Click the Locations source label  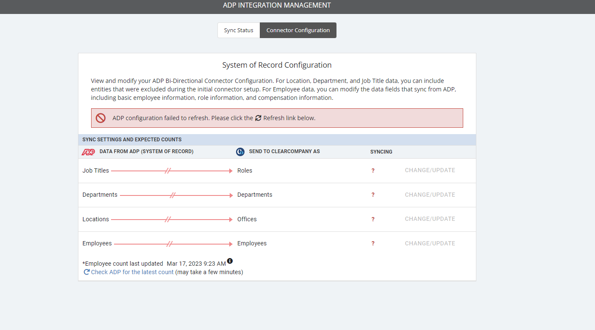coord(96,219)
